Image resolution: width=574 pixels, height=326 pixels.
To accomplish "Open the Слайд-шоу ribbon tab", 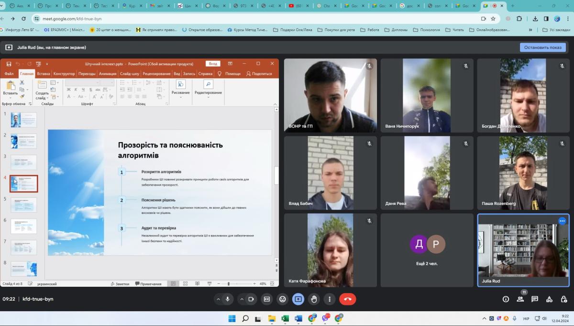I will coord(129,74).
